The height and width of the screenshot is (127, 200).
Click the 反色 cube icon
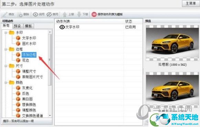(x=18, y=94)
